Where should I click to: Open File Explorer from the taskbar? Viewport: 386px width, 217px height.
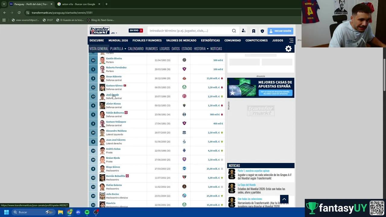click(61, 212)
